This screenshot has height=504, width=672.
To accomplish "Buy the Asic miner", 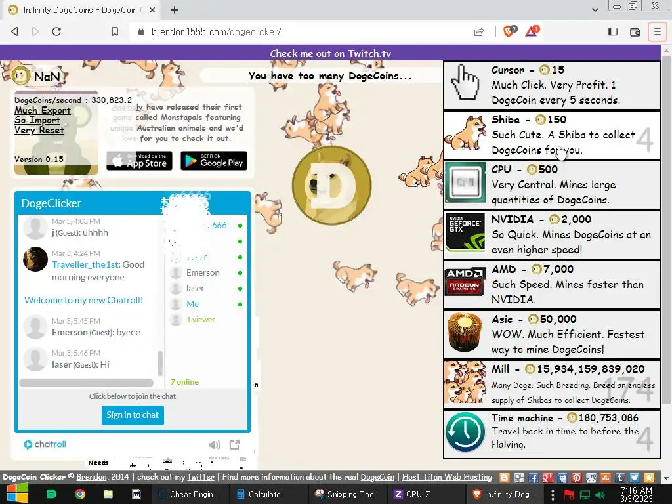I will click(551, 334).
